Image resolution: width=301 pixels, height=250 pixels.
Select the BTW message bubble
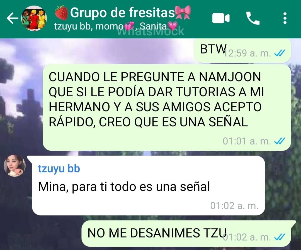242,51
